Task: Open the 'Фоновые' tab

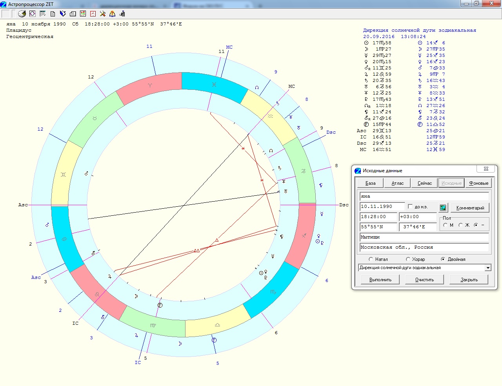Action: (x=478, y=183)
